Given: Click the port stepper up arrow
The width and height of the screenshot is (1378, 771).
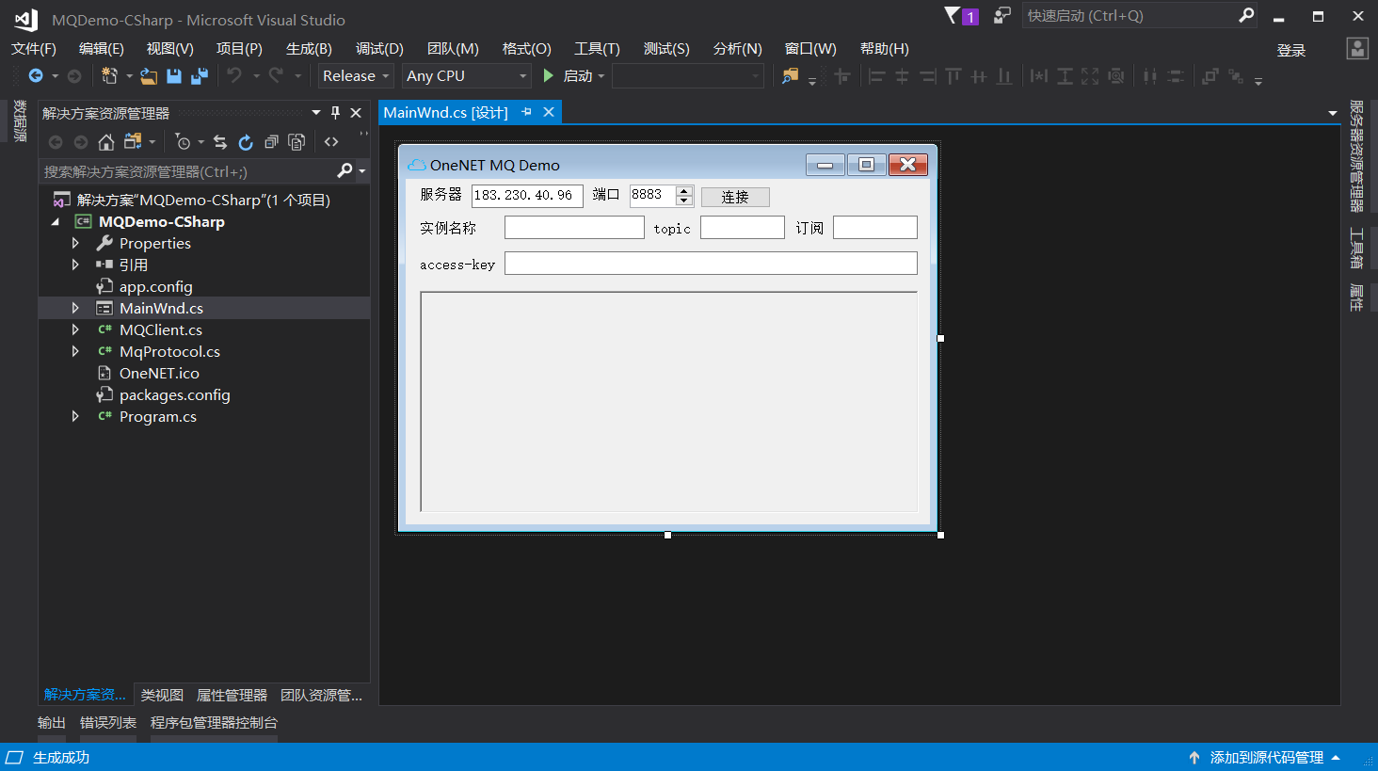Looking at the screenshot, I should [685, 191].
